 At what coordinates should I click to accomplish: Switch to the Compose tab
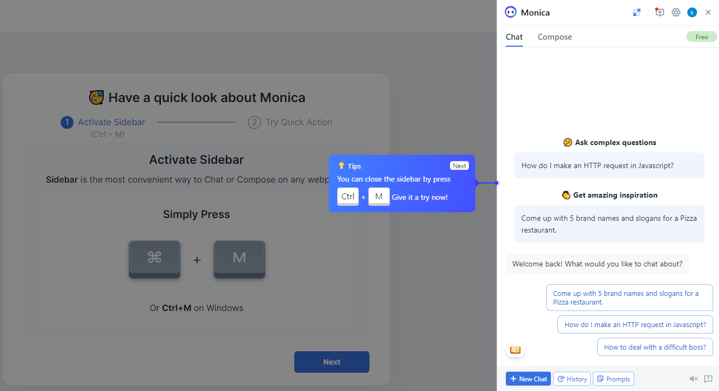coord(555,37)
